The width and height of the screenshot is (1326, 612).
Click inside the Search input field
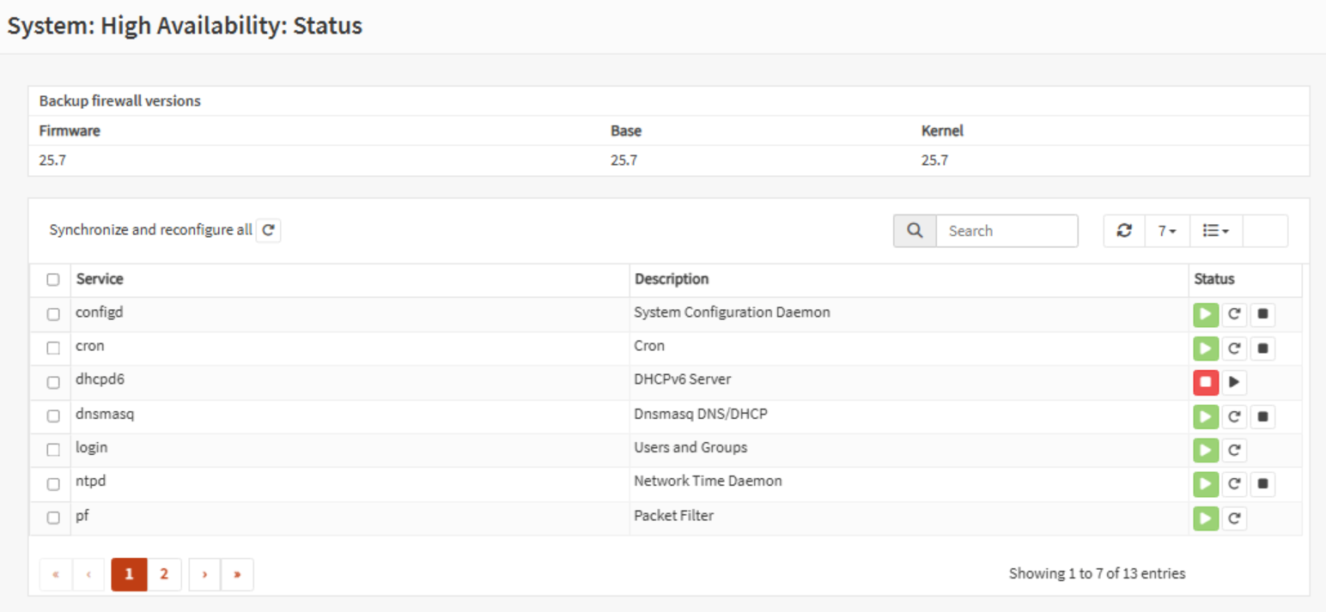[x=1006, y=231]
